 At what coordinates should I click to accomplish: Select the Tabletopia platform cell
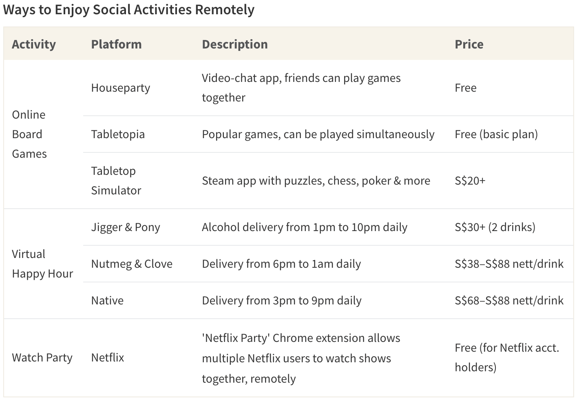point(118,134)
